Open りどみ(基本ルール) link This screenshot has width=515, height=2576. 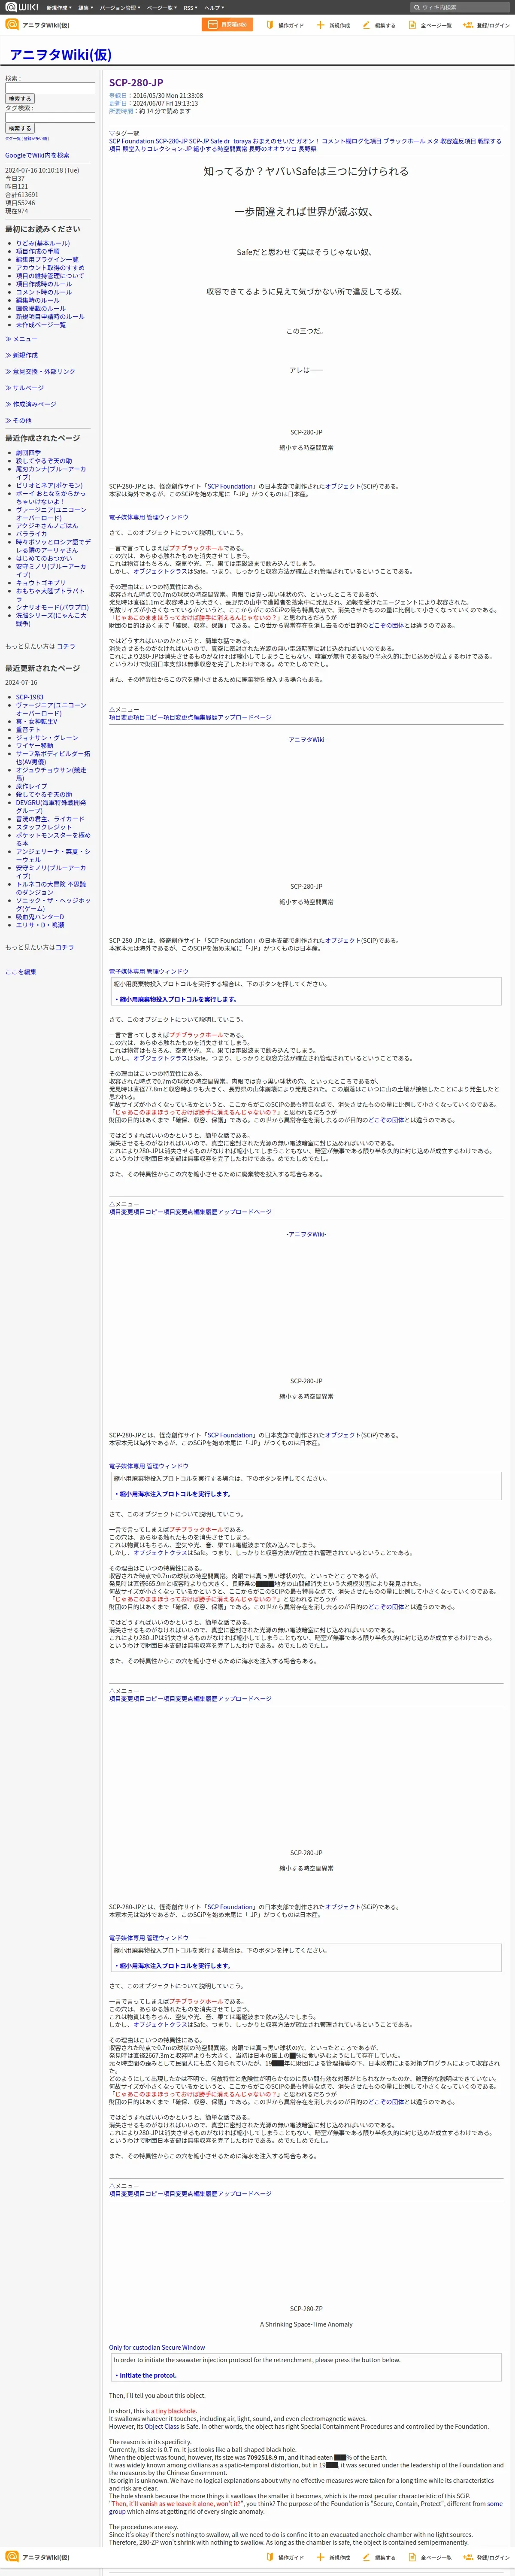click(x=43, y=243)
